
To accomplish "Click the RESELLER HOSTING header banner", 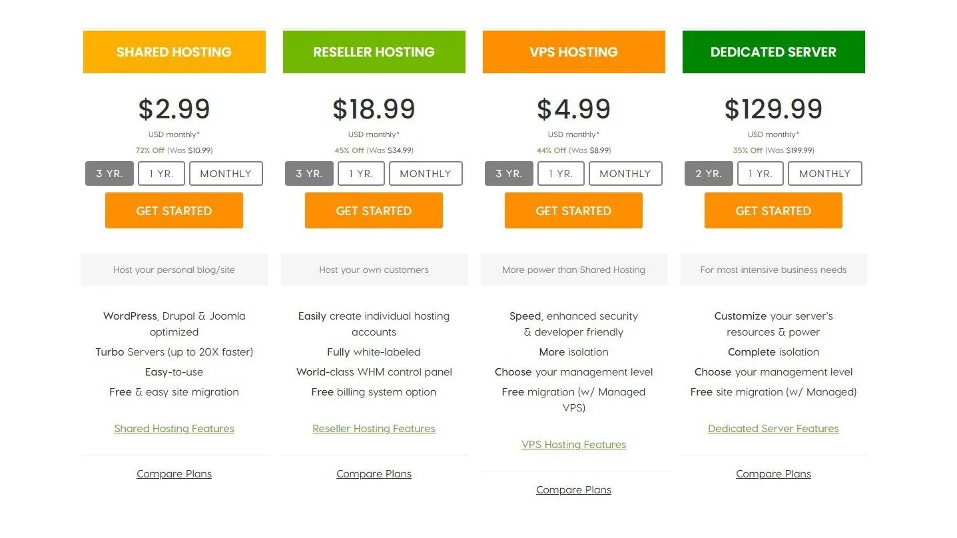I will coord(374,52).
